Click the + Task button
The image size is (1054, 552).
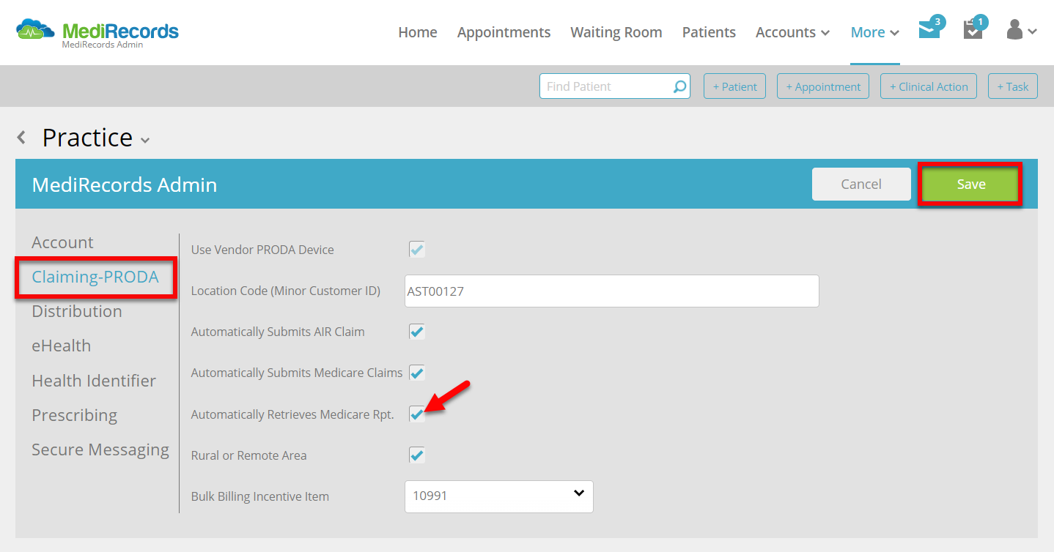[x=1013, y=86]
